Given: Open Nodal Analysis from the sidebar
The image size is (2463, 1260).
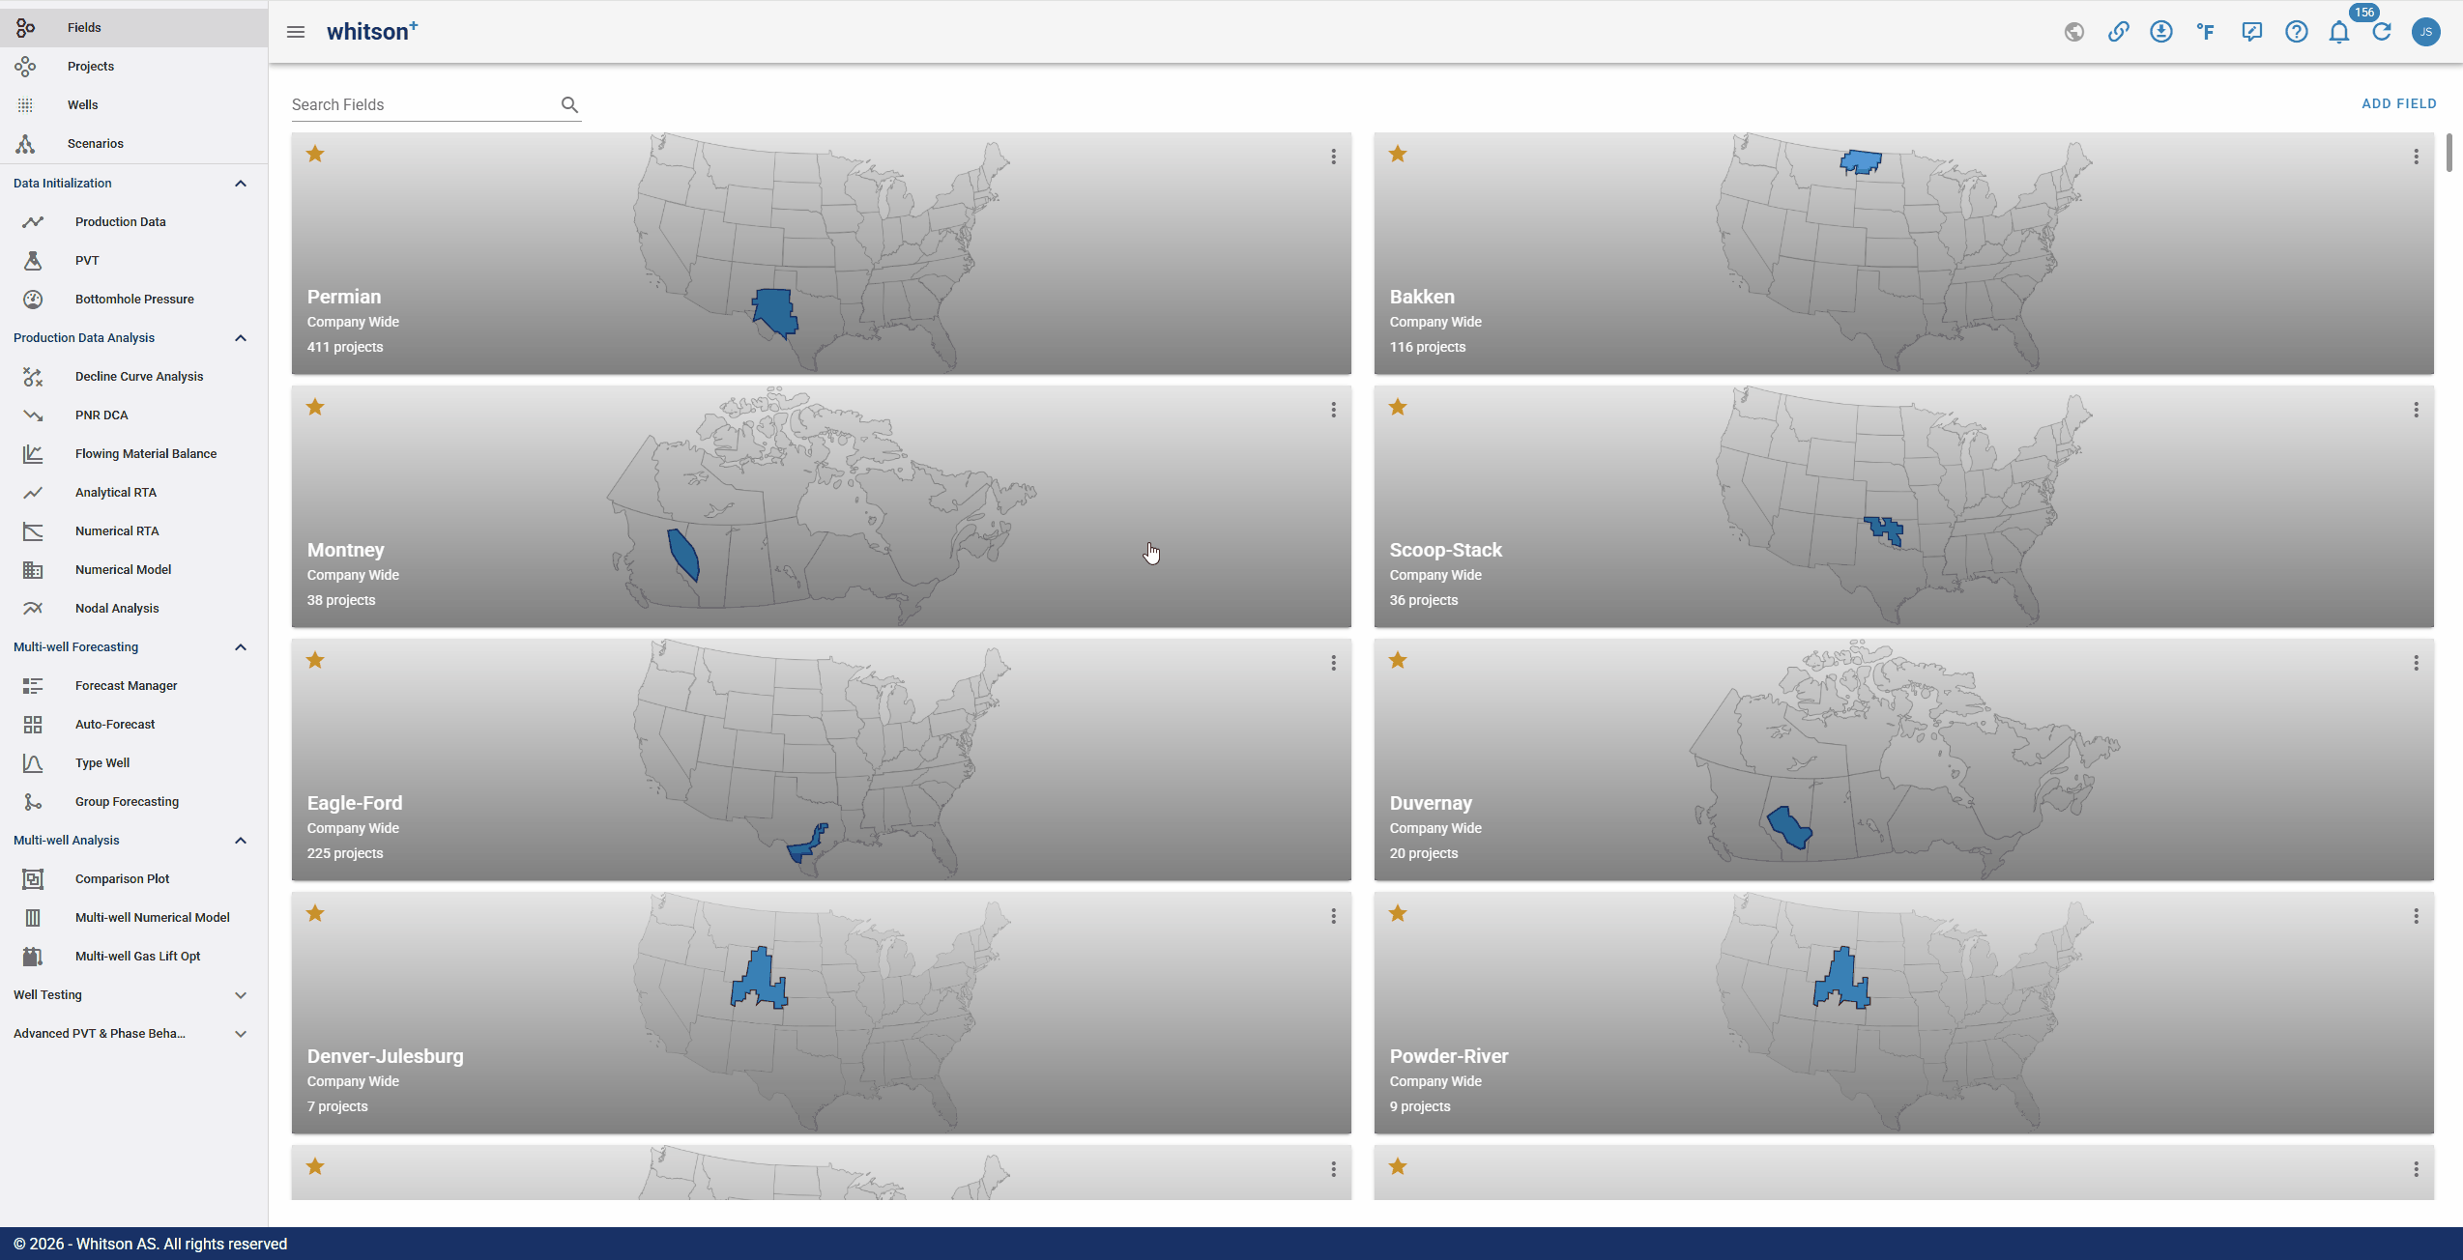Looking at the screenshot, I should coord(133,608).
